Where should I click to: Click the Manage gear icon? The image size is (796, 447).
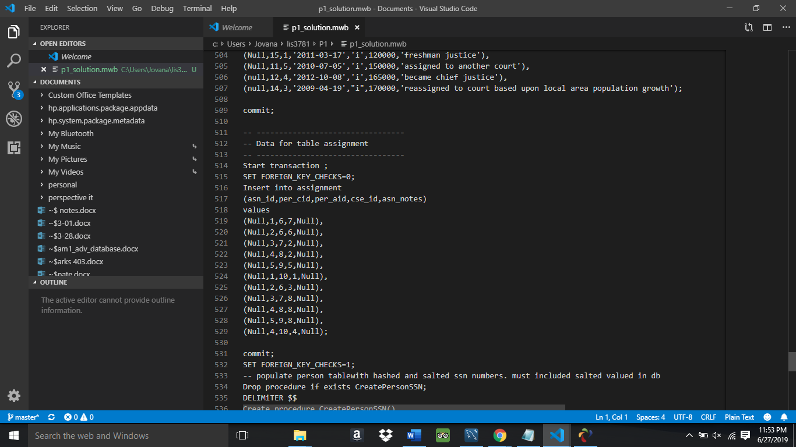pyautogui.click(x=14, y=396)
